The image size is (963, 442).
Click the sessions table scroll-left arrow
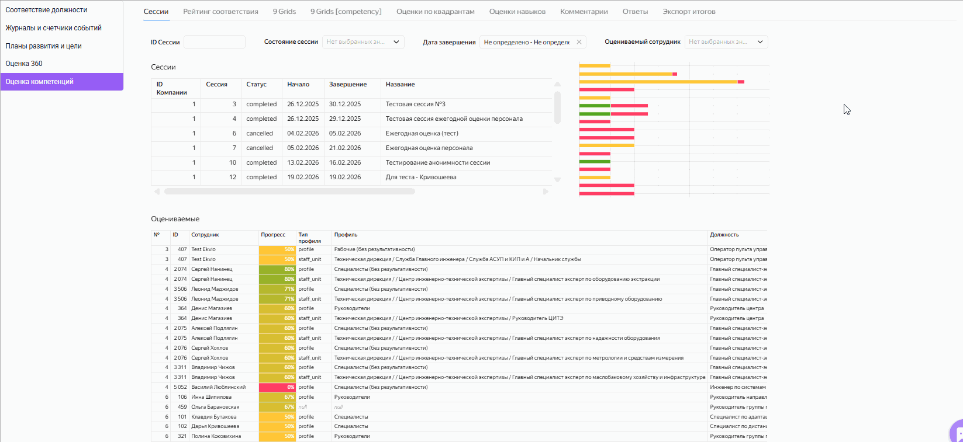tap(157, 192)
